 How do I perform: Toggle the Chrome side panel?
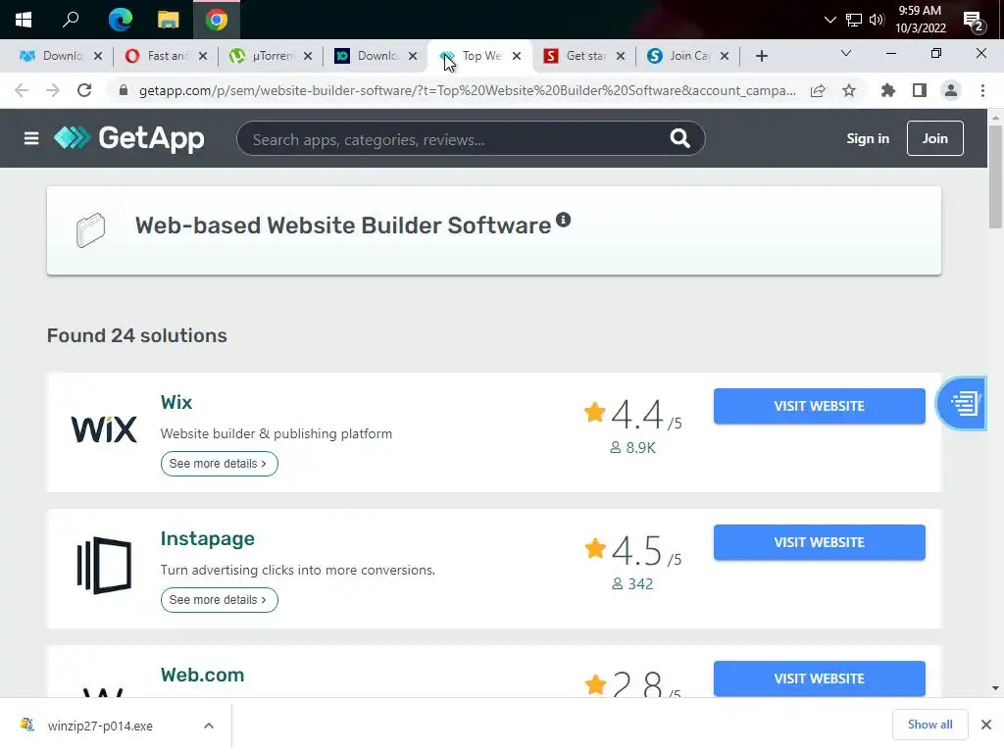[920, 90]
